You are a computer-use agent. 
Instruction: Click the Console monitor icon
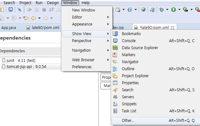click(115, 41)
